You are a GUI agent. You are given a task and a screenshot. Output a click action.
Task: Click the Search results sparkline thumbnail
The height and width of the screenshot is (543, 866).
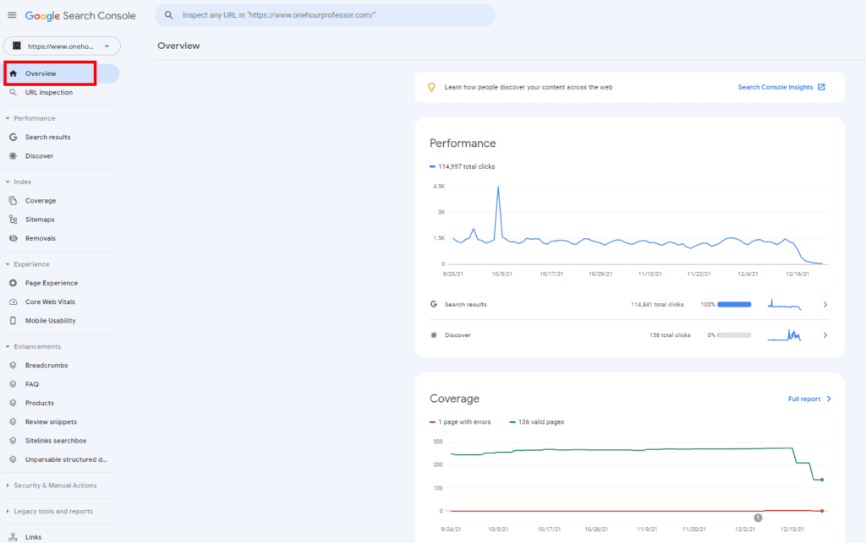coord(784,304)
